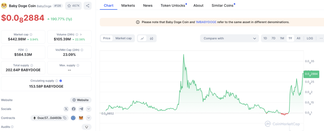Viewport: 324px width, 131px height.
Task: Open the Compare with dropdown
Action: (x=229, y=38)
